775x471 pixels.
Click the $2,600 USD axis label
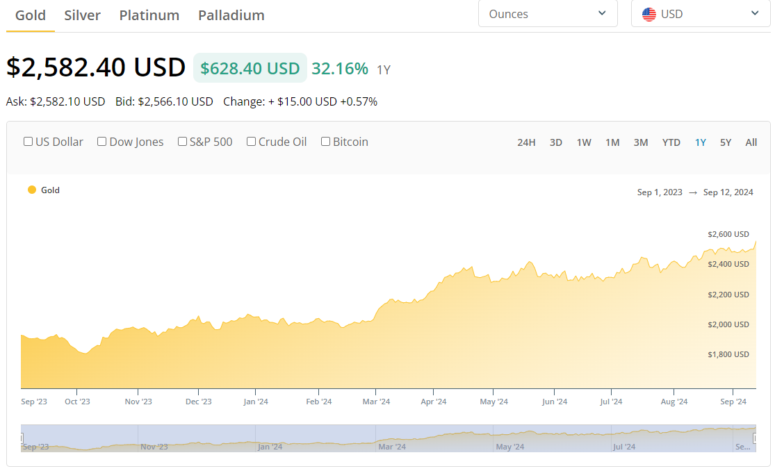[728, 234]
